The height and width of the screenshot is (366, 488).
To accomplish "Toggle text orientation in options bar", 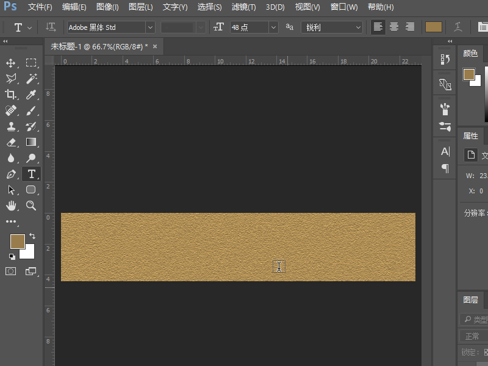I will pyautogui.click(x=51, y=27).
